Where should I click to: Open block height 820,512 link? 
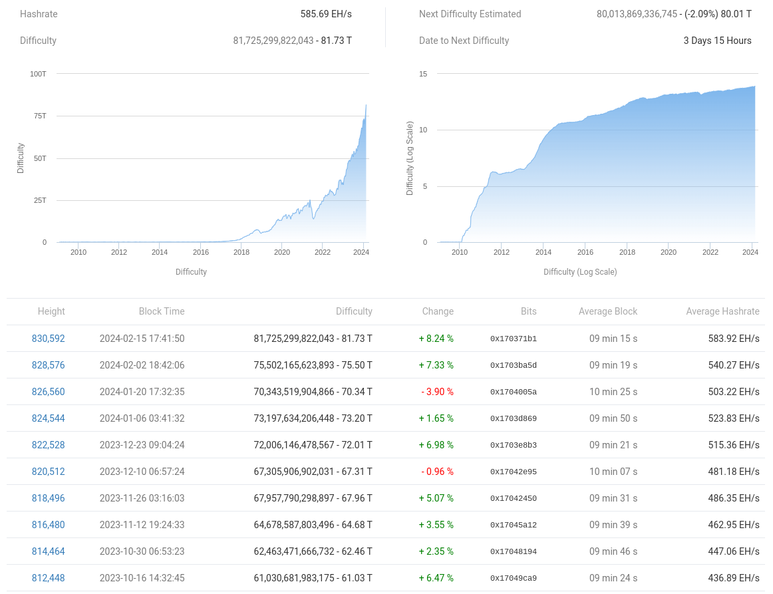pos(49,472)
